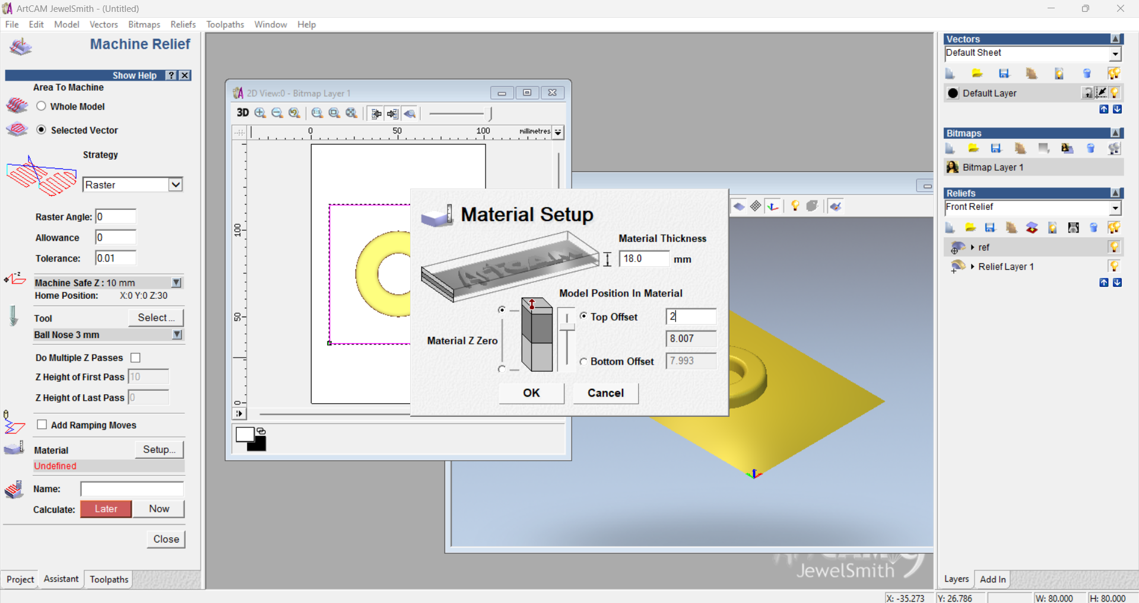Toggle visibility of ref relief layer

coord(1114,247)
